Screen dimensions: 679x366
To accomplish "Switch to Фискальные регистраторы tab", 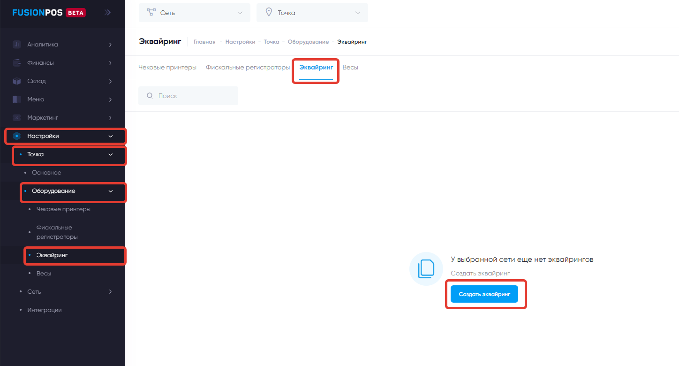I will [x=248, y=68].
